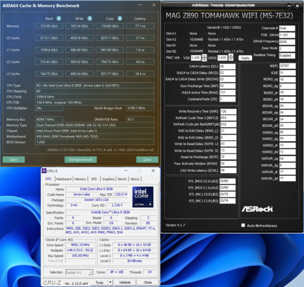Click the Refresh Cycle Time 2 (tRFC2) field
The width and height of the screenshot is (304, 287).
tap(228, 118)
